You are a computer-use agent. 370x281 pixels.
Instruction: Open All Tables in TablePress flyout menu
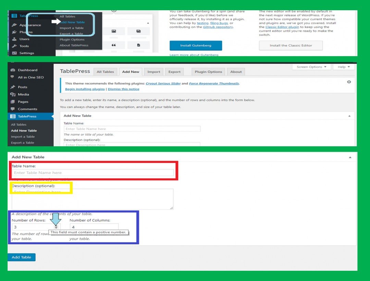click(67, 16)
